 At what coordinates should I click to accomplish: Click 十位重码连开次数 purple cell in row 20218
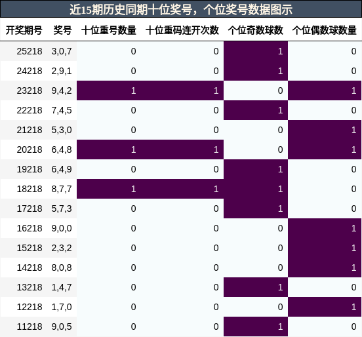click(x=182, y=149)
